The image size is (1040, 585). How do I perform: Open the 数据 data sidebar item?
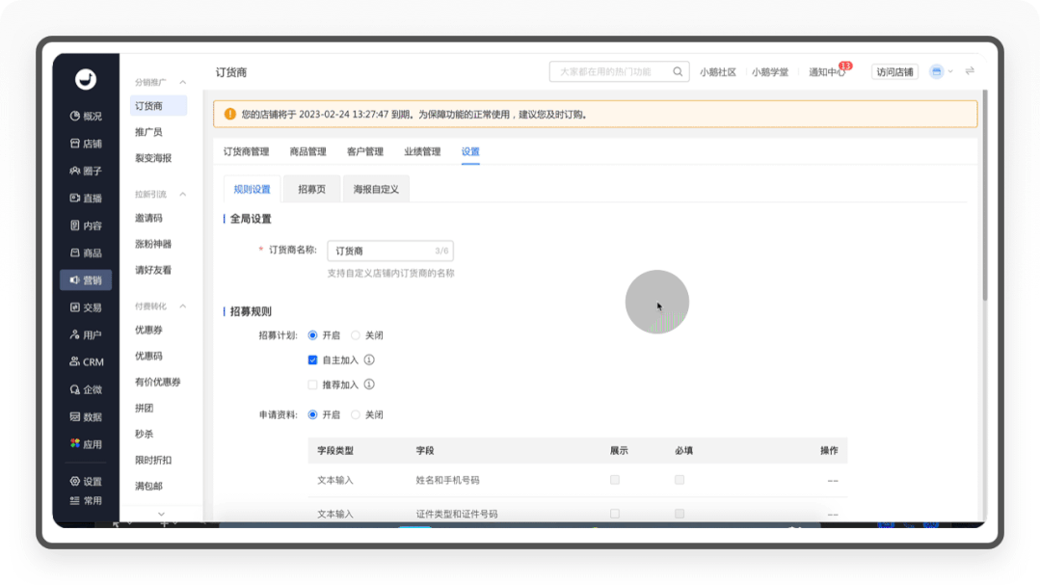coord(86,416)
